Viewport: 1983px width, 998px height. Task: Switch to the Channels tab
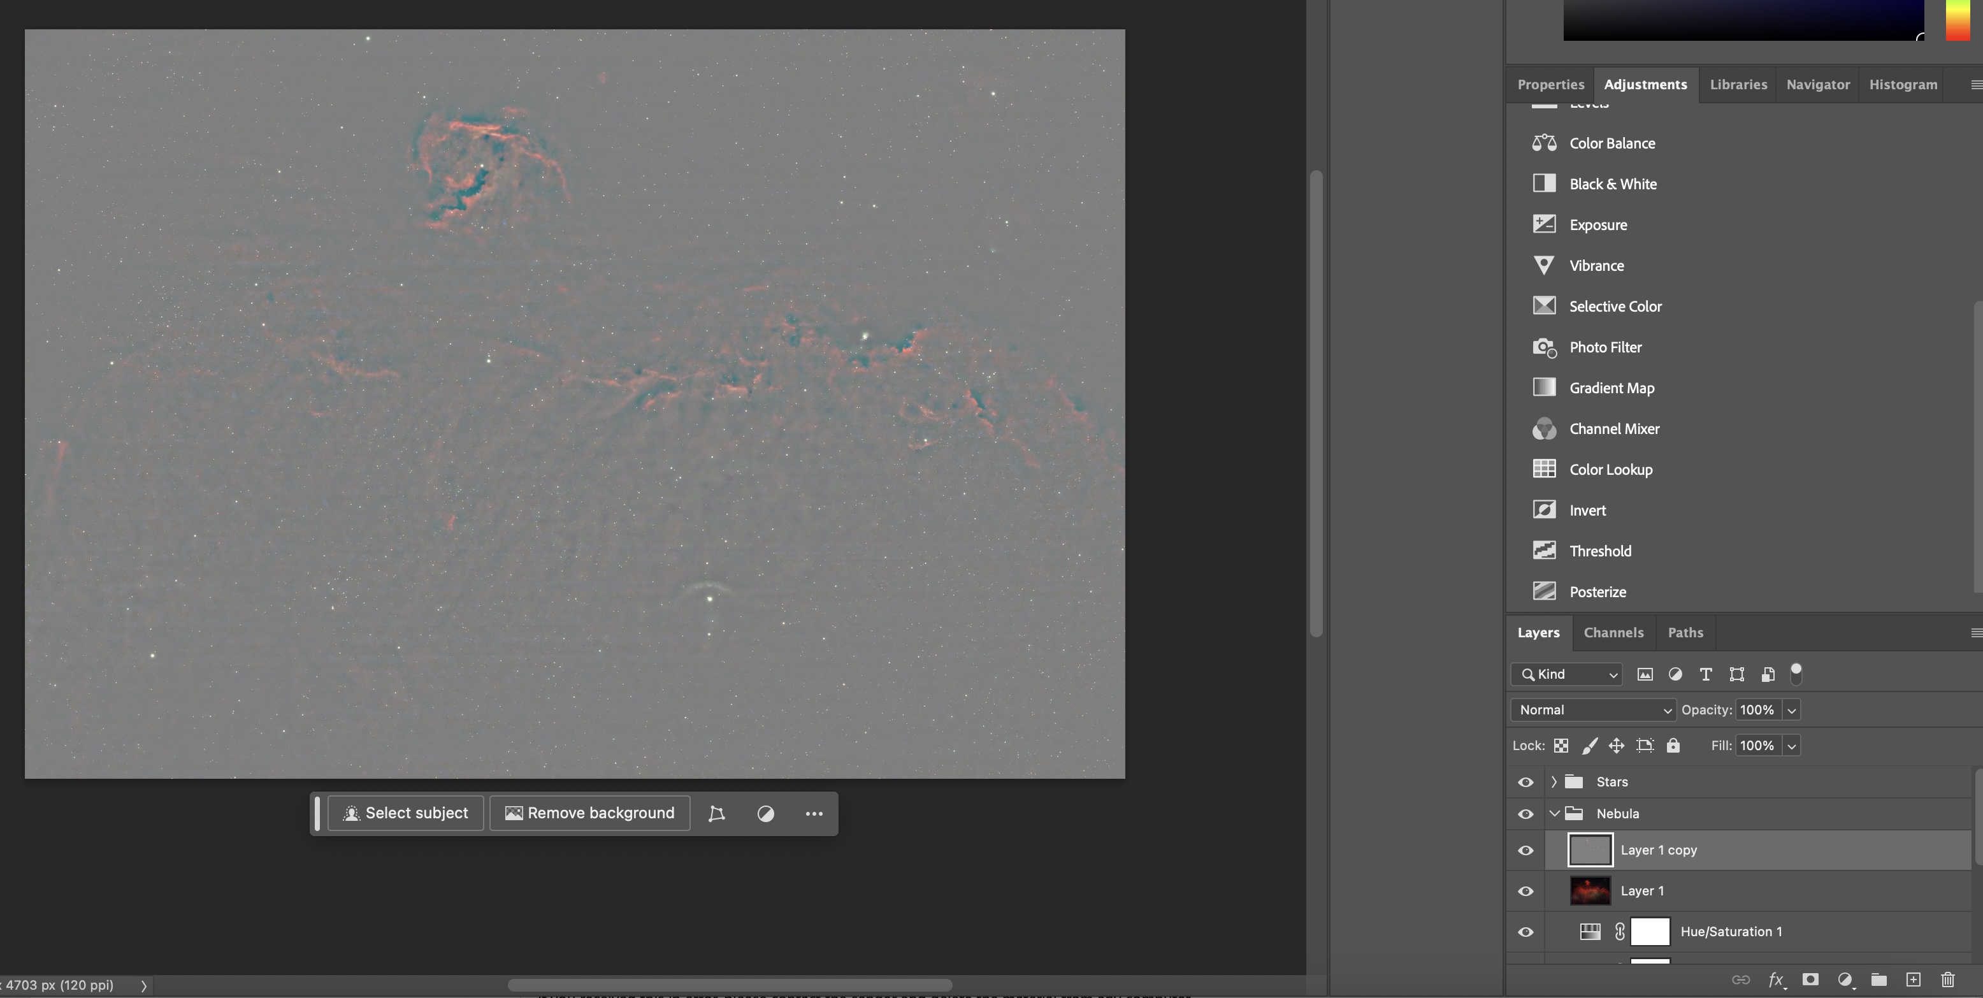click(1613, 632)
